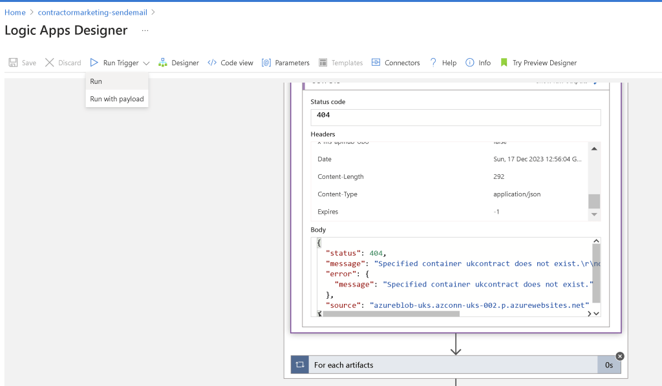Switch to Code view

(237, 63)
